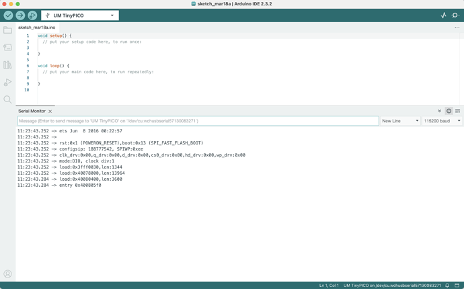Click serial line 'load:0x40080400,len:3600'
This screenshot has width=464, height=289.
coord(91,179)
